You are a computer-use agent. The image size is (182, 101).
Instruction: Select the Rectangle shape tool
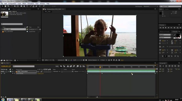point(21,6)
